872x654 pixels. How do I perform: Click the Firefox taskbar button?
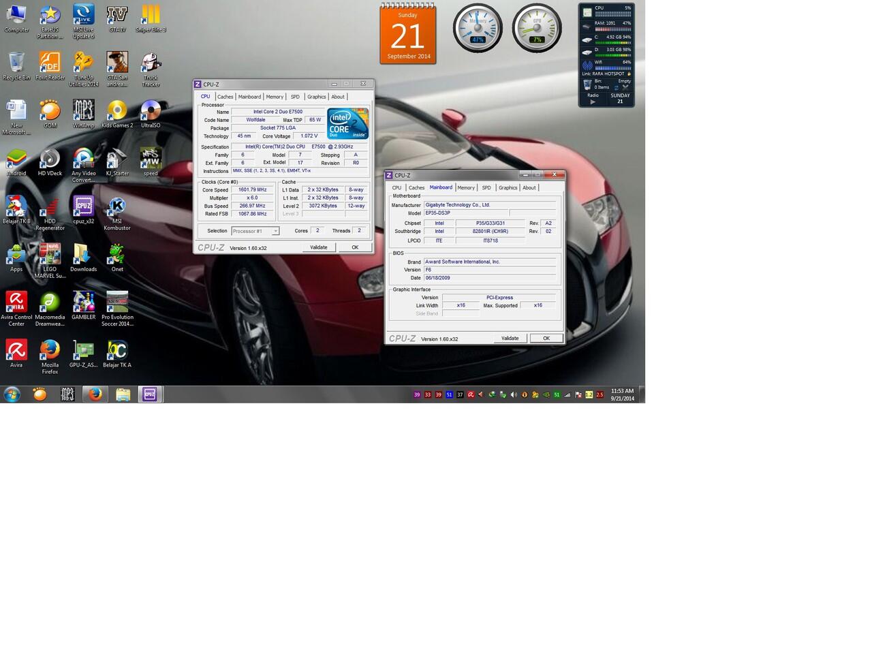95,394
